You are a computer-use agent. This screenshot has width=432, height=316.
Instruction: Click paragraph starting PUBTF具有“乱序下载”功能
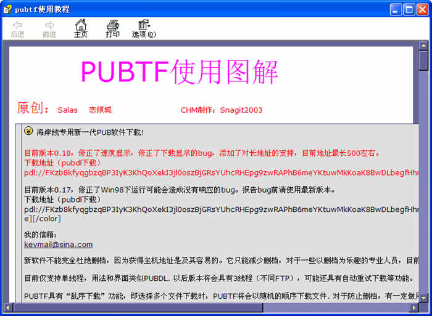point(222,296)
